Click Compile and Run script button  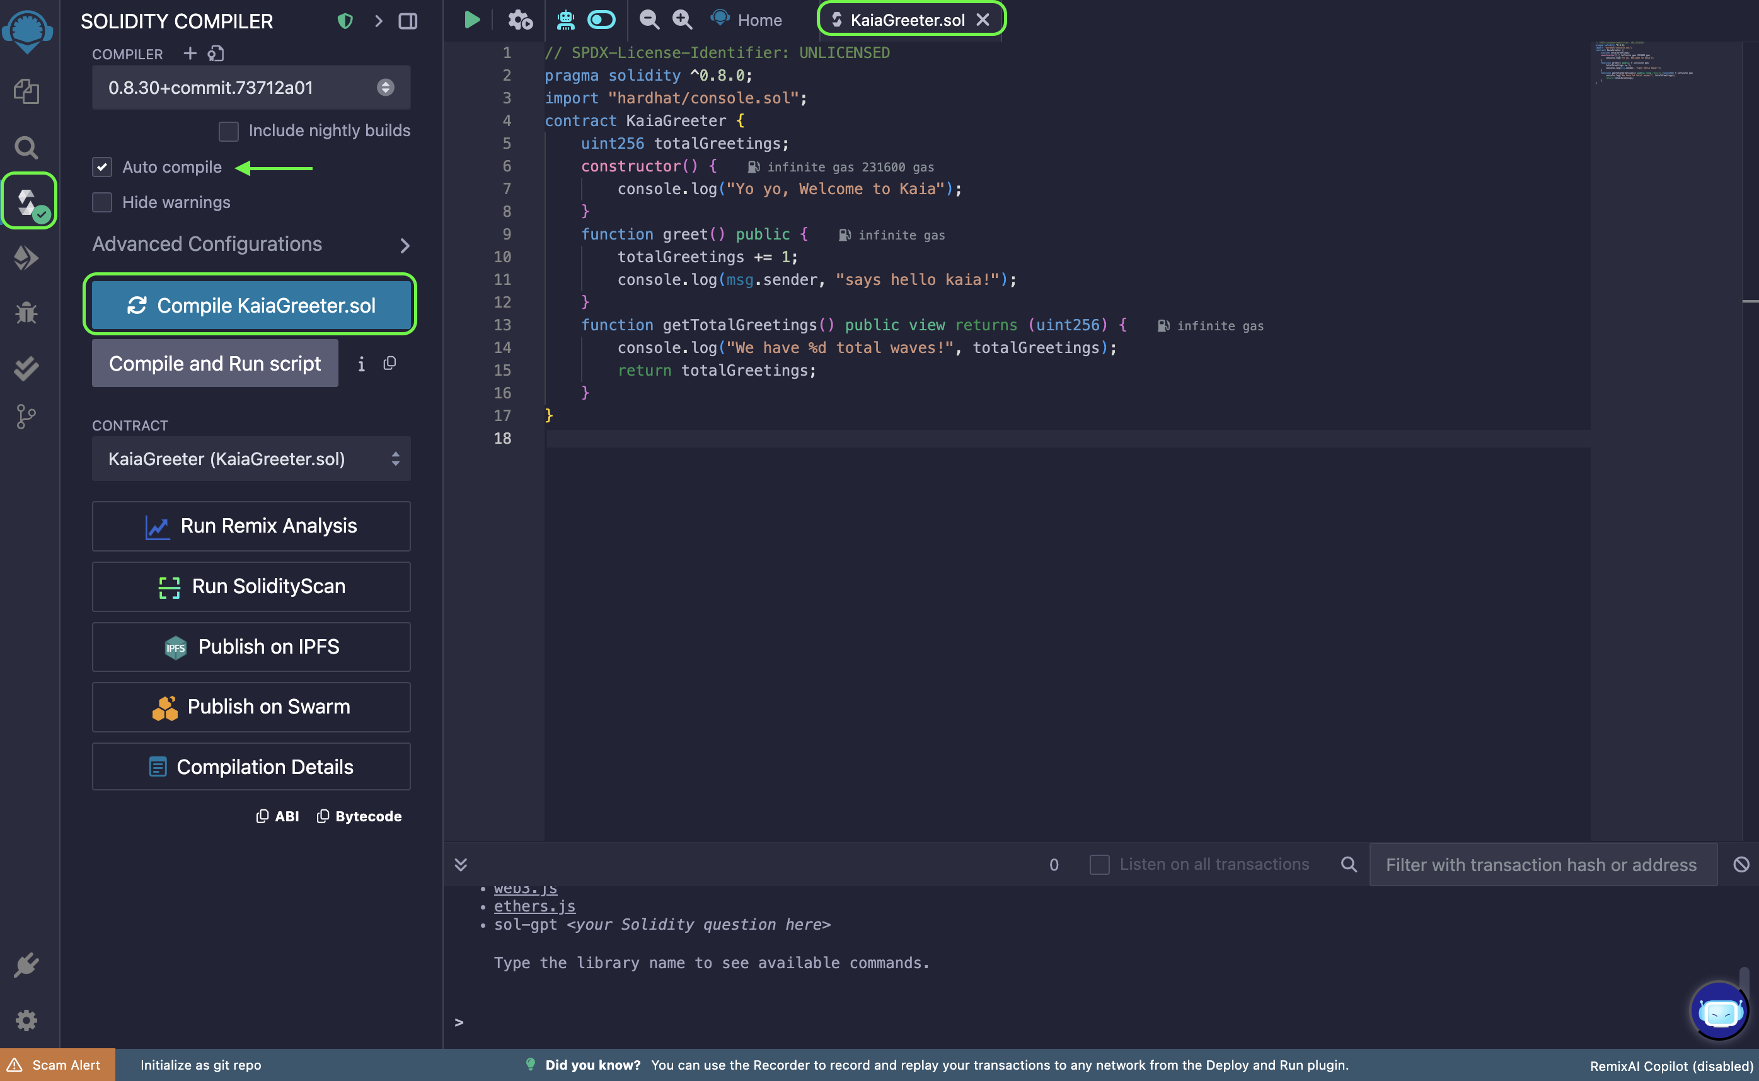tap(215, 364)
